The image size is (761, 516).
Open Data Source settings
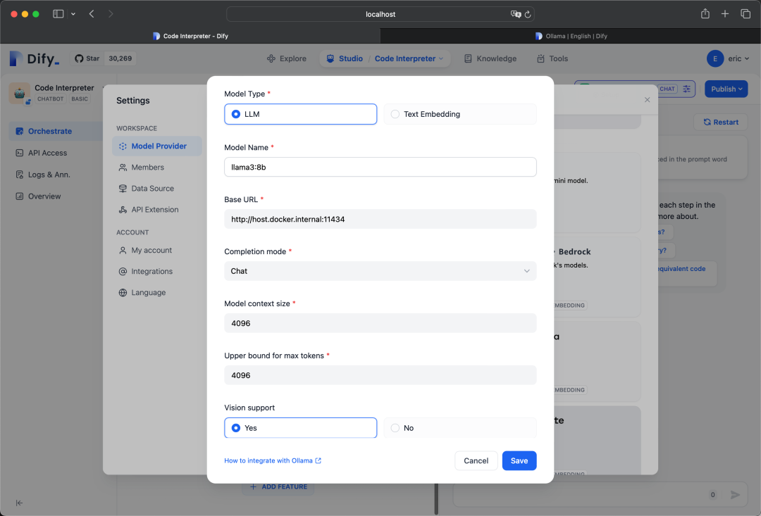tap(152, 188)
